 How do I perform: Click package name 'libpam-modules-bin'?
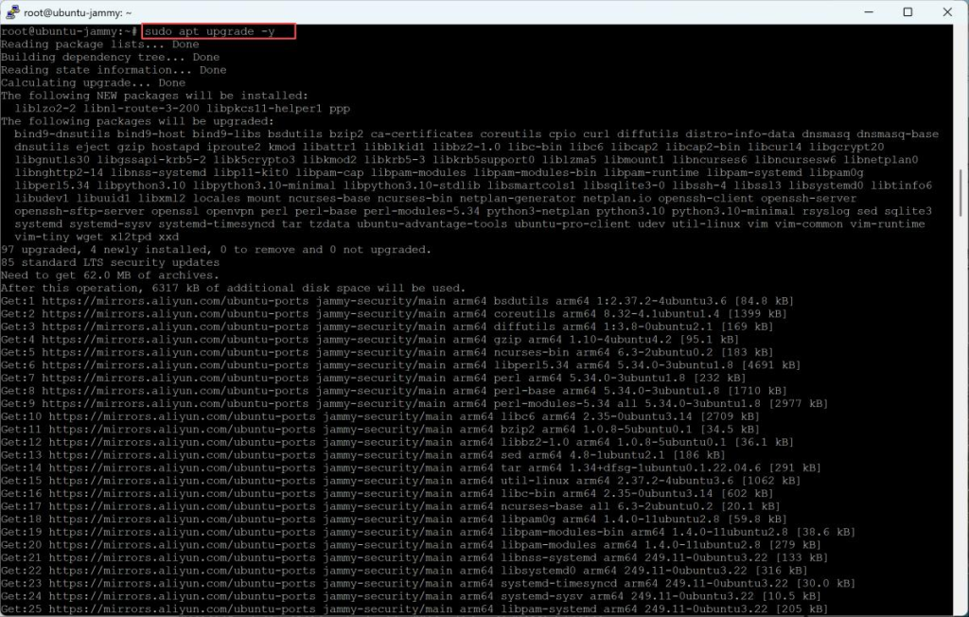pyautogui.click(x=536, y=172)
